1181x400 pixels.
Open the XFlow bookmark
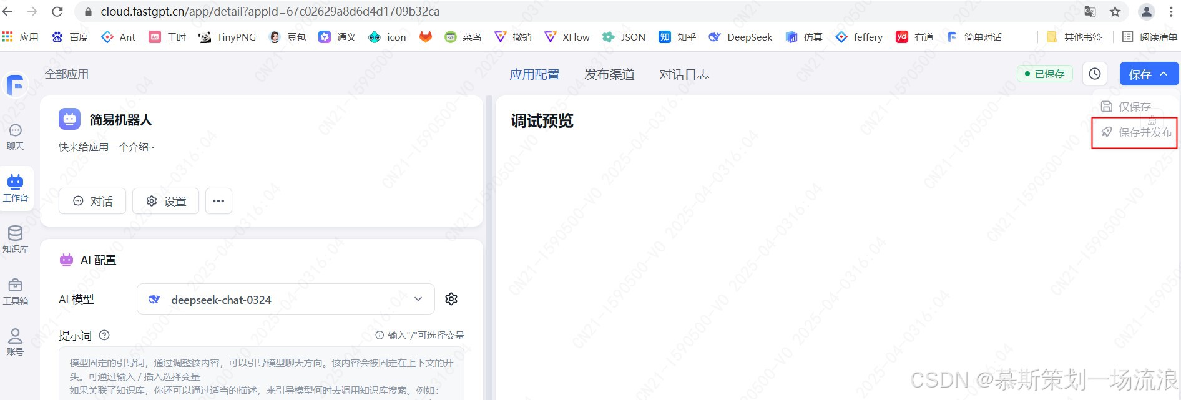567,37
